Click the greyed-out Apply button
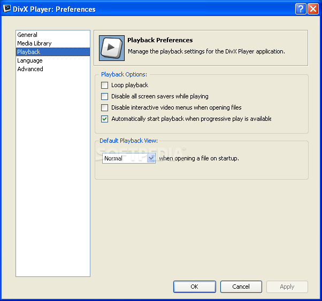Image resolution: width=322 pixels, height=301 pixels. coord(287,287)
